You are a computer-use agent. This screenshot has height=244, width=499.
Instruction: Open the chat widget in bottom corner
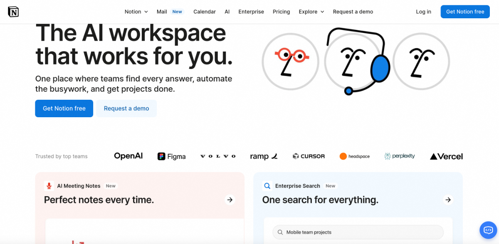(488, 229)
